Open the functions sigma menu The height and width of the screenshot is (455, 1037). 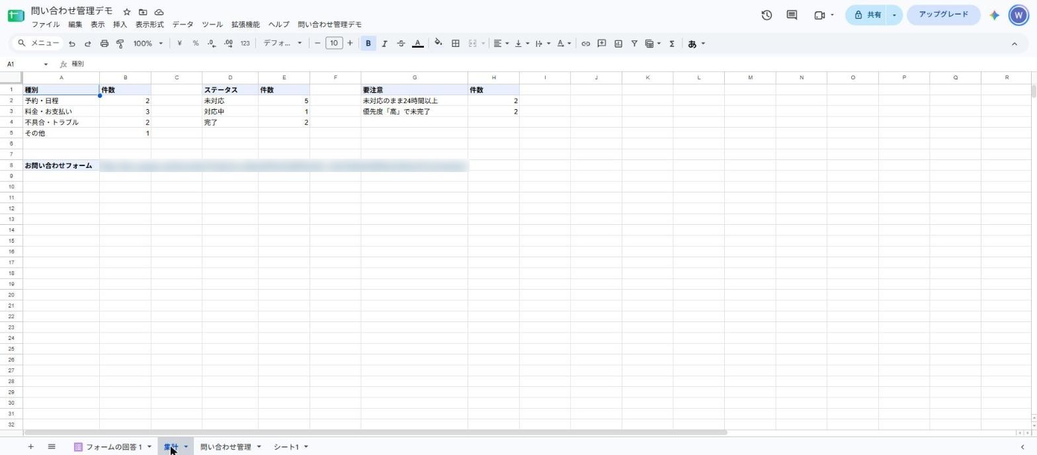[672, 44]
